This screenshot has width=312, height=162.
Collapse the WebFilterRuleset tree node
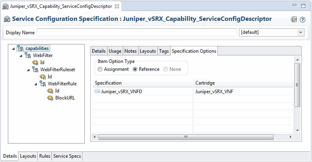tap(28, 70)
